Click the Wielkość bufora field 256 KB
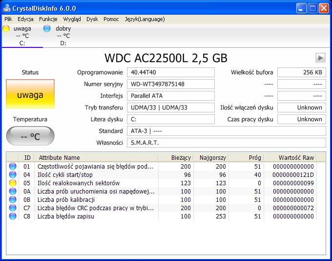Viewport: 332px width, 261px height. click(302, 72)
